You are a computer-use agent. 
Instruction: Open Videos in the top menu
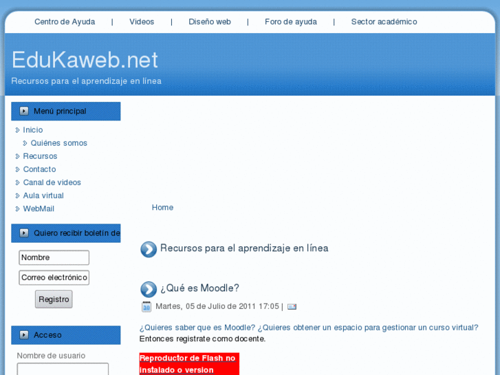[x=142, y=22]
